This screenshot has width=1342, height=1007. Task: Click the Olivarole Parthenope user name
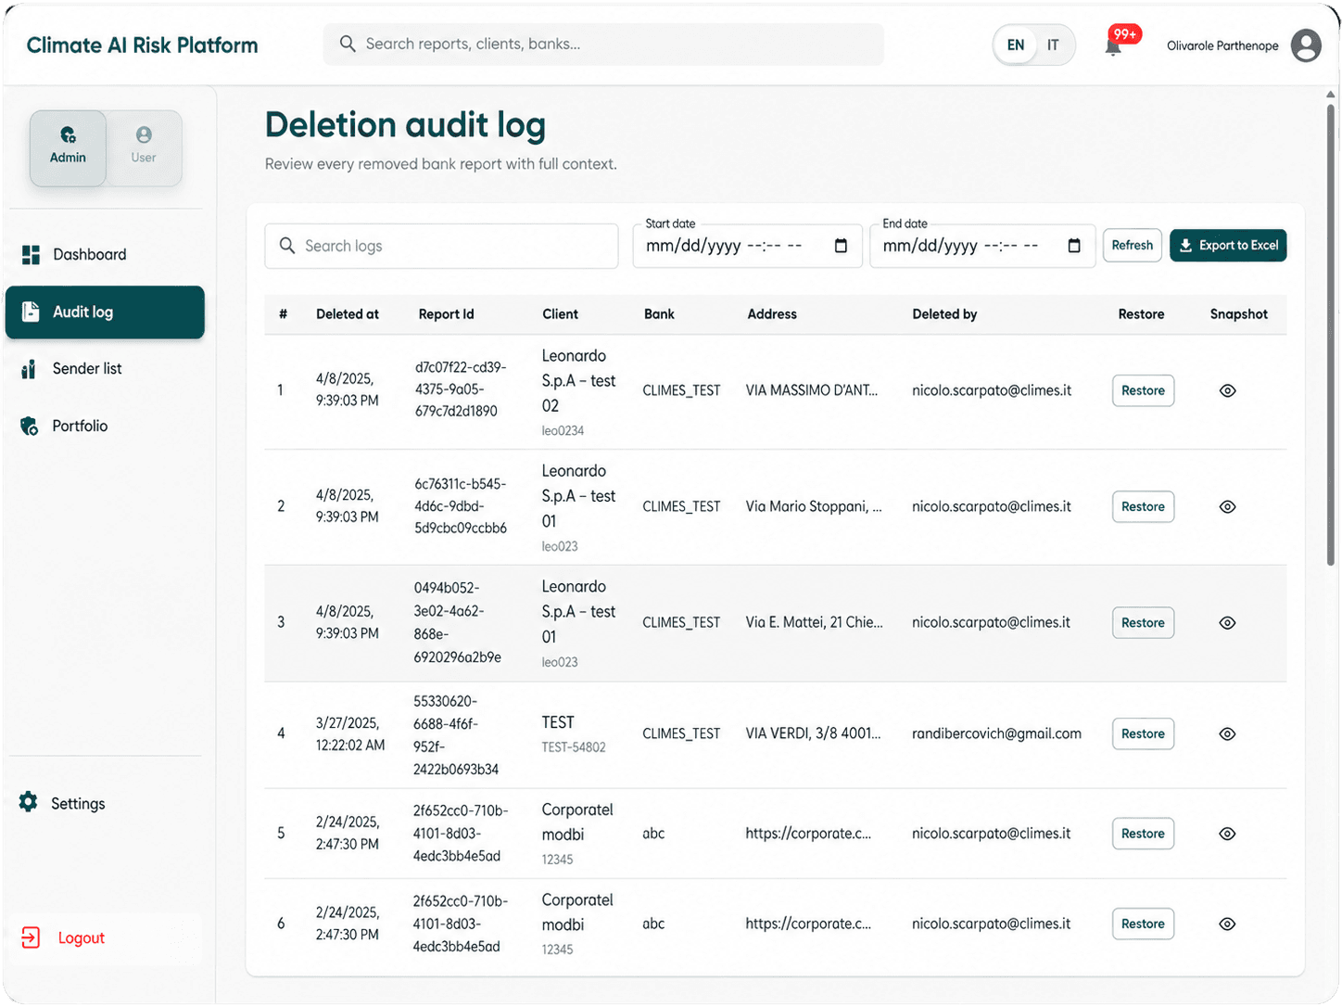(1222, 45)
